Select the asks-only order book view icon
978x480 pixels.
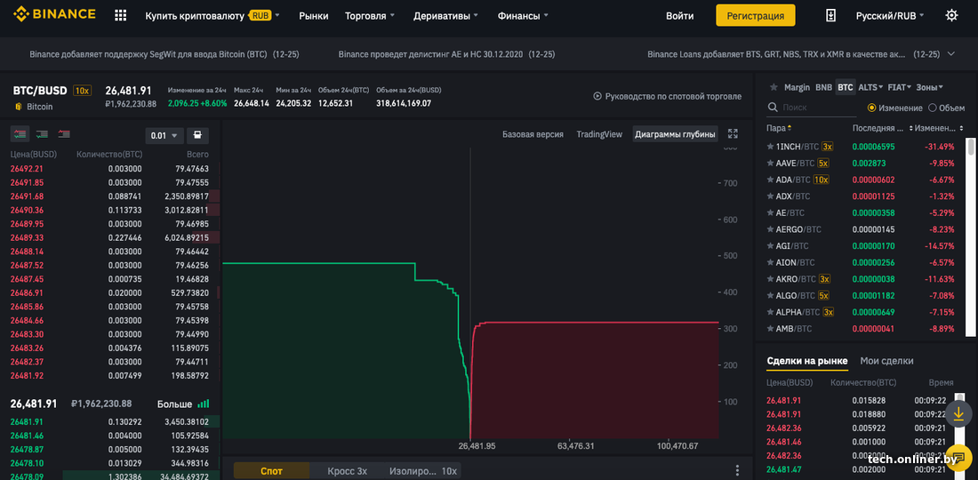pos(64,134)
